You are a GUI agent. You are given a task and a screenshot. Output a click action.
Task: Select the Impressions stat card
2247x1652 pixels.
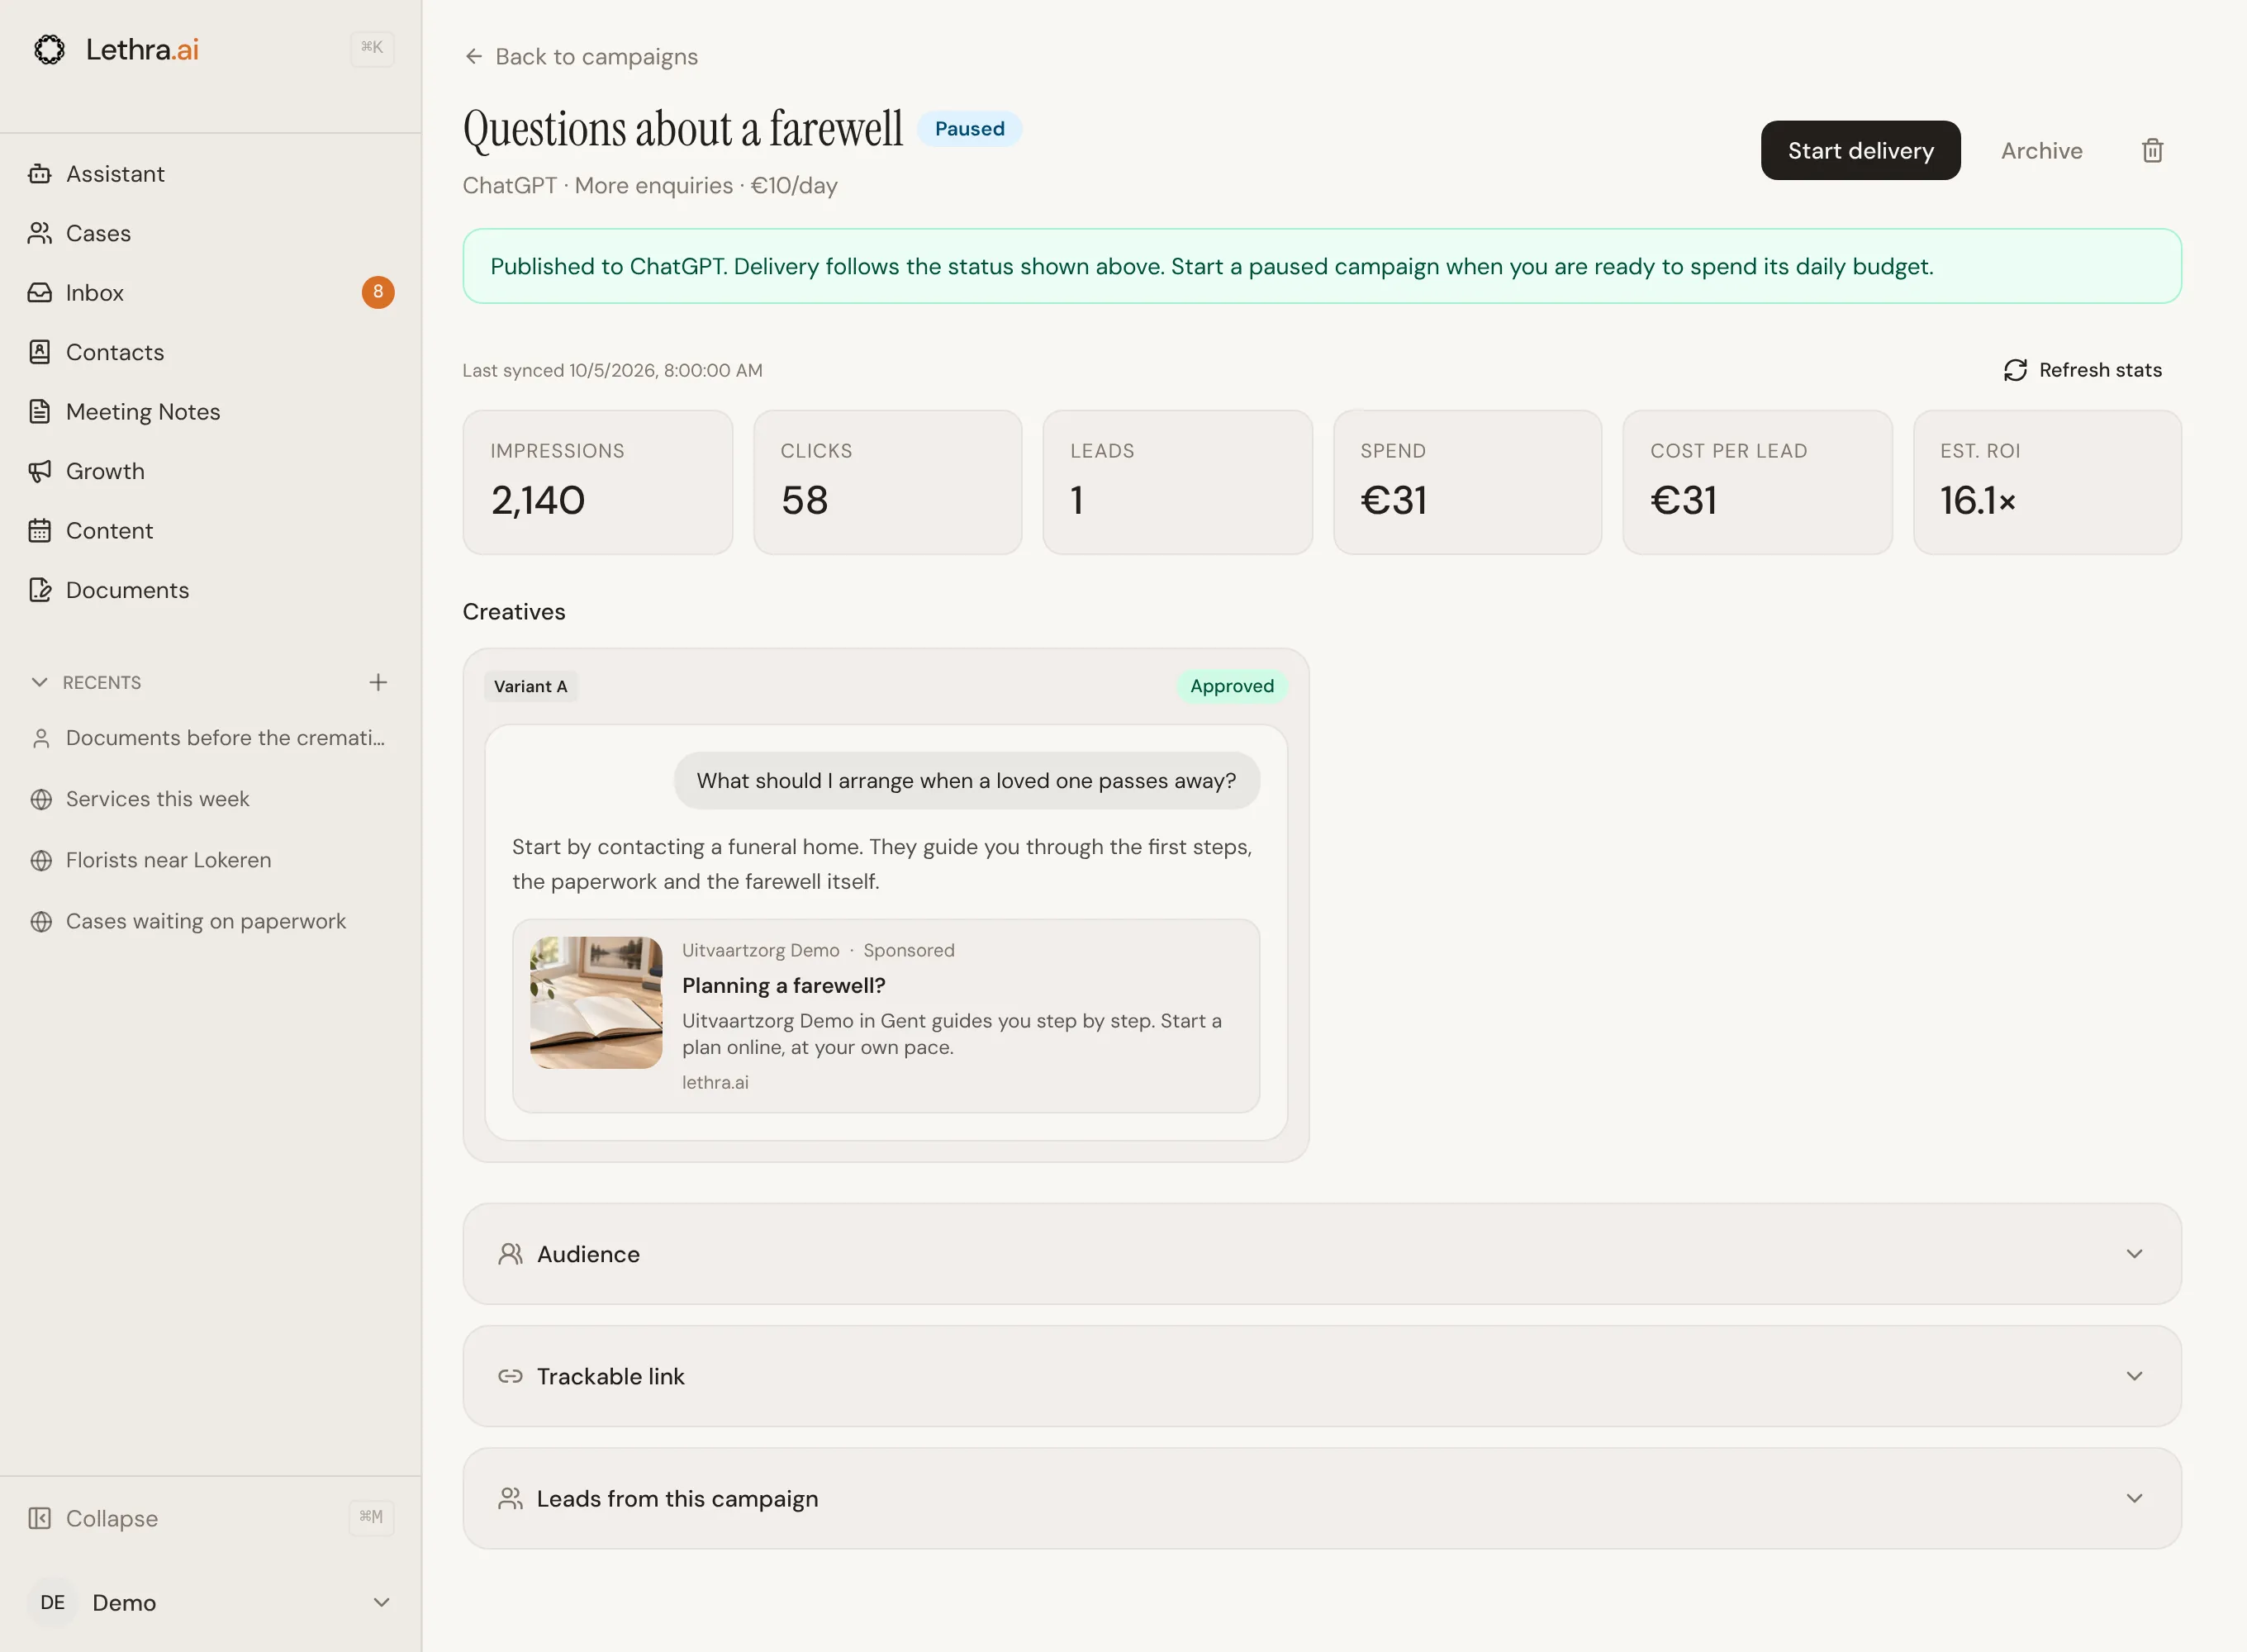point(598,482)
